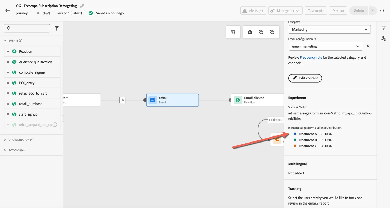Click the Delete button

pos(359,10)
